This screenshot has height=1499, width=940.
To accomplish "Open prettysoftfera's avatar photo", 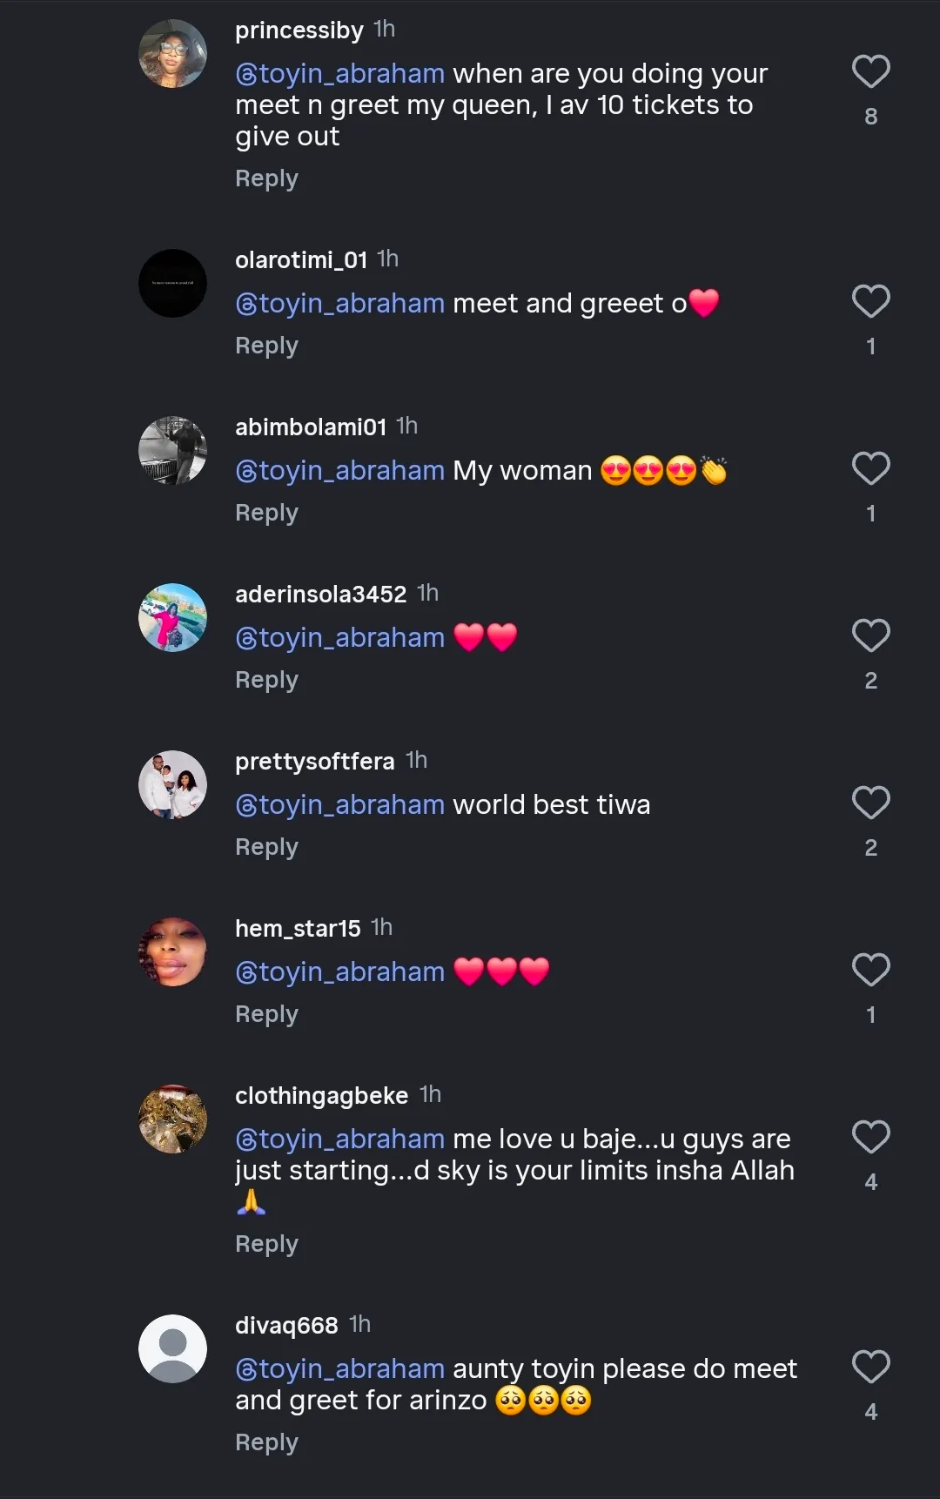I will pyautogui.click(x=172, y=784).
